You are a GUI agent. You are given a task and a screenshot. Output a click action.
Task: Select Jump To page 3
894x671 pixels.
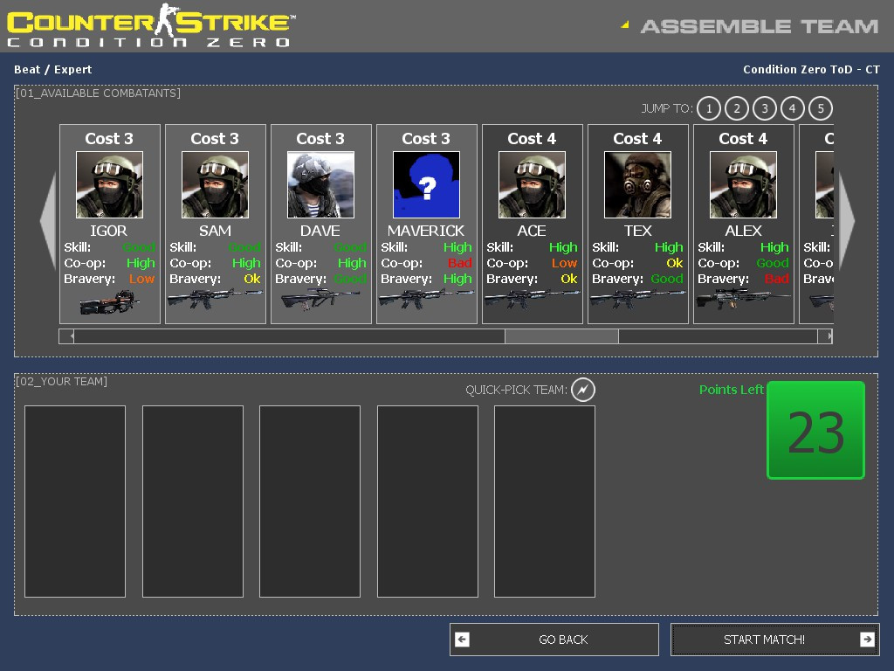765,108
